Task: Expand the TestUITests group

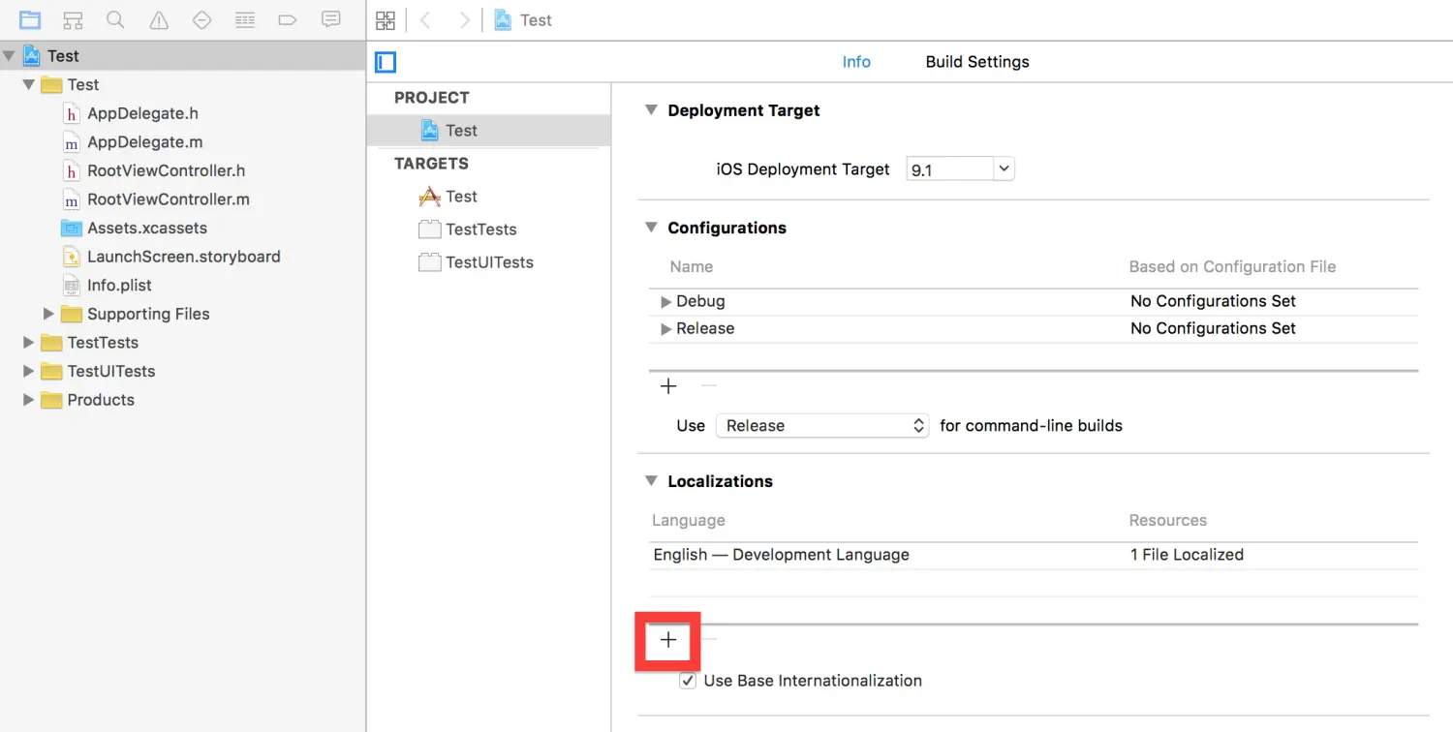Action: (28, 371)
